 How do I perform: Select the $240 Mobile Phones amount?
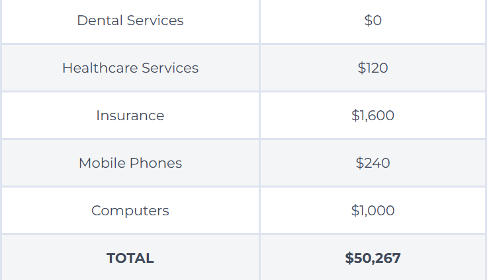pos(373,163)
